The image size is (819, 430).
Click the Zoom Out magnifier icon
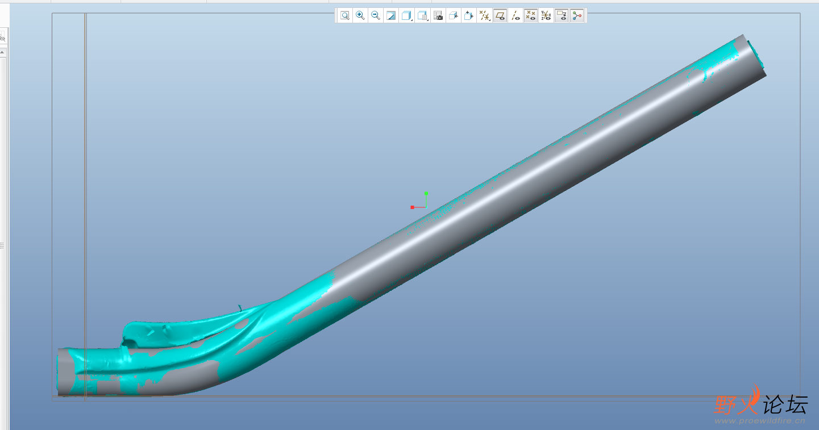(375, 16)
